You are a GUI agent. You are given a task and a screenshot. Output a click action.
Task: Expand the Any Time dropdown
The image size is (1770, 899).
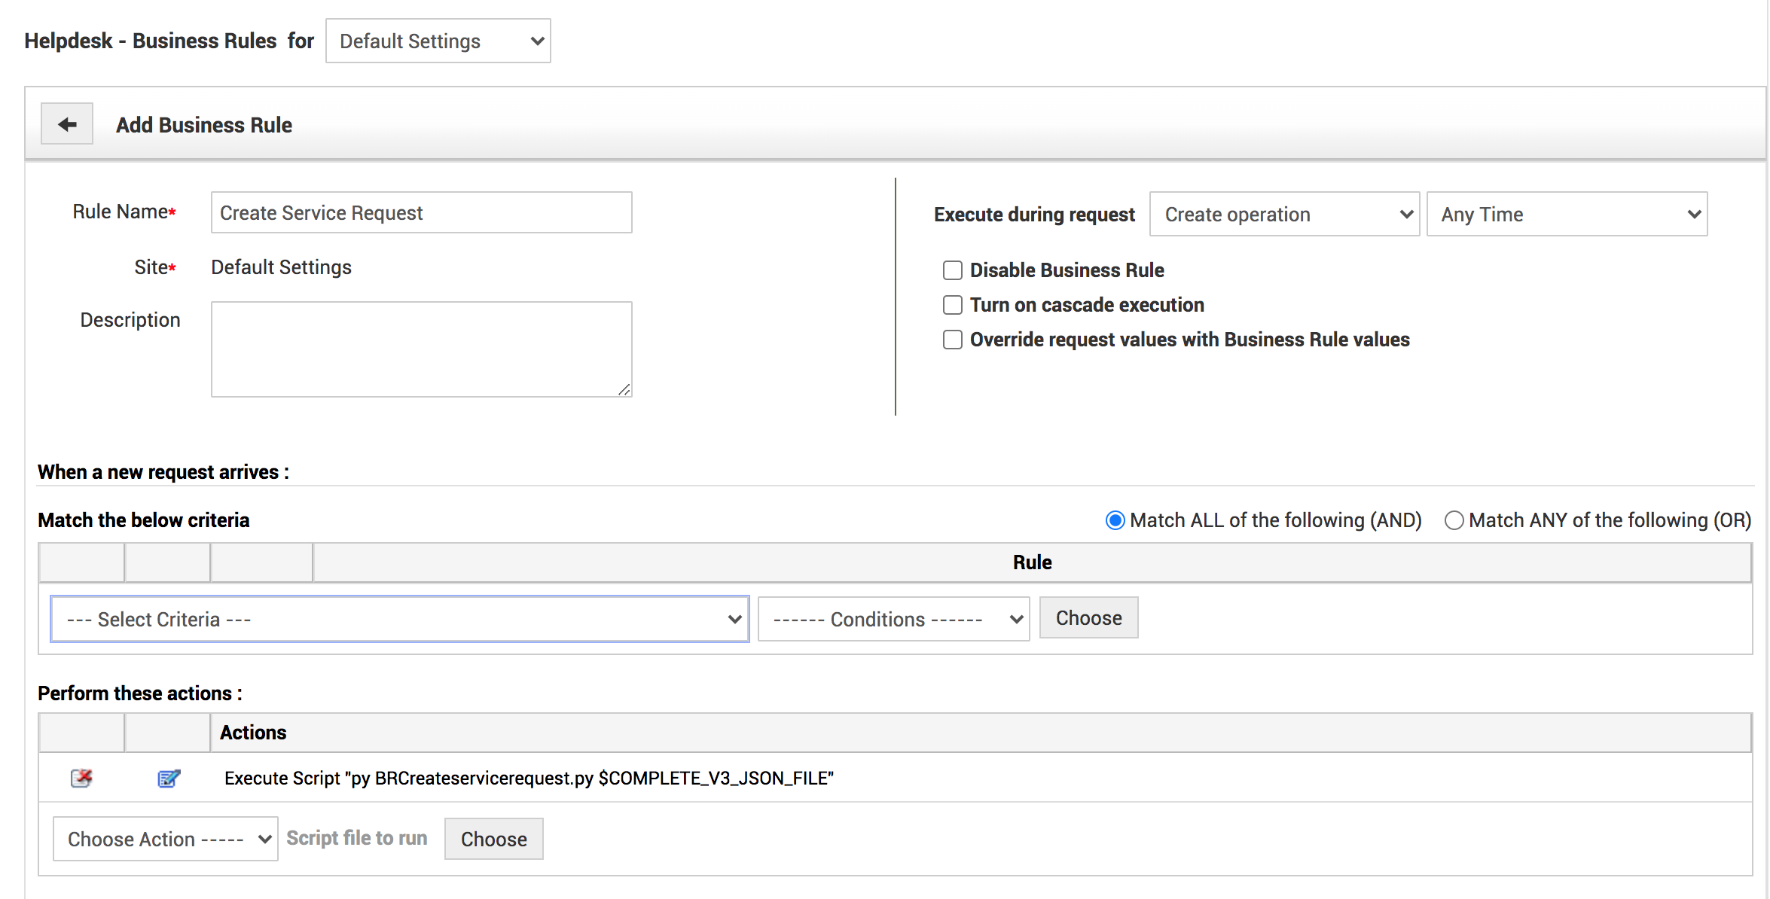(1567, 215)
